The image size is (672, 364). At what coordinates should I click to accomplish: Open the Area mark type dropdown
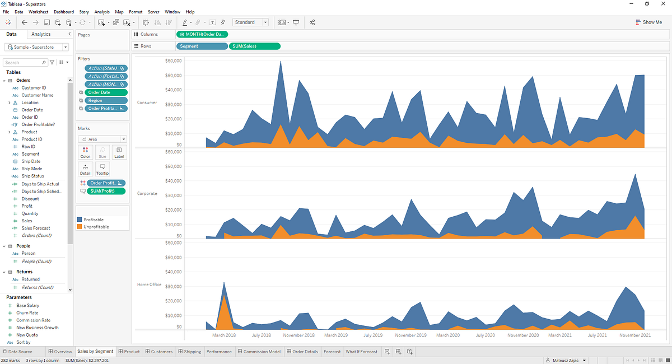pos(102,139)
